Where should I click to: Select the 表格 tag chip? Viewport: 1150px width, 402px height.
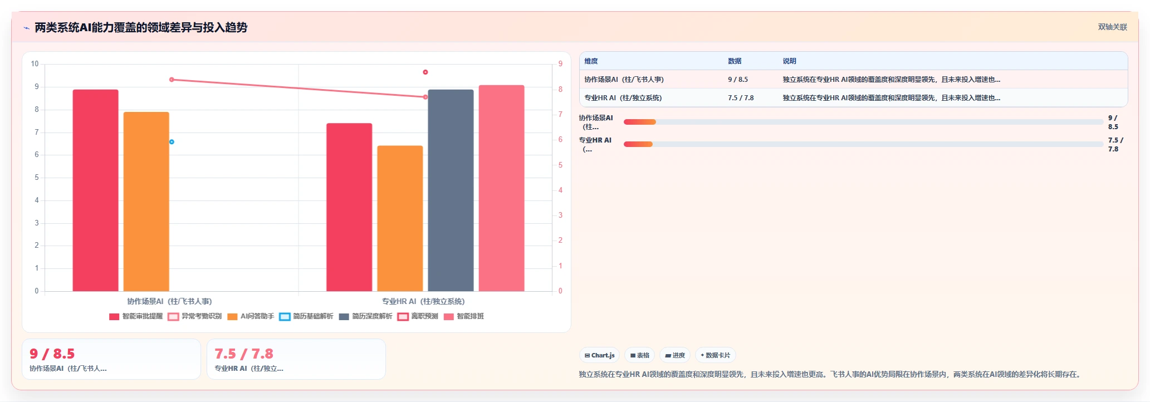pos(640,355)
